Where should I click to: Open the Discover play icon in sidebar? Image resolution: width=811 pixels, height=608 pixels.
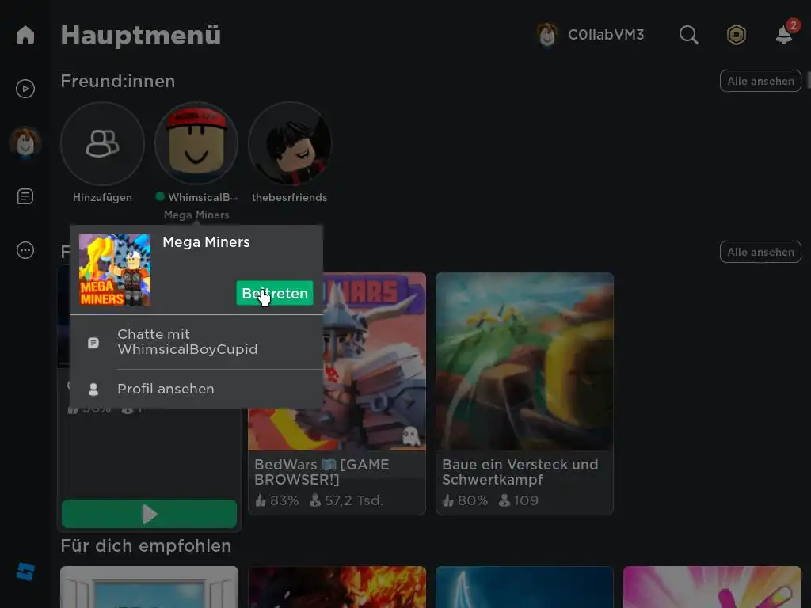(x=25, y=89)
